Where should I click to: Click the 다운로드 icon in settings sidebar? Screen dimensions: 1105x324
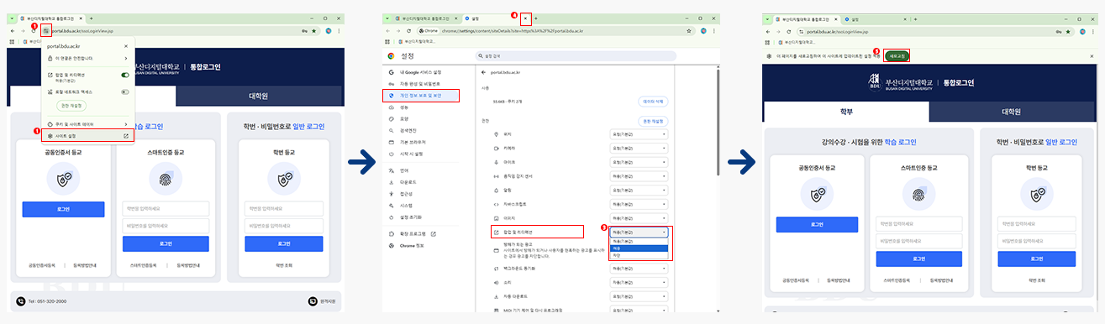click(x=392, y=181)
